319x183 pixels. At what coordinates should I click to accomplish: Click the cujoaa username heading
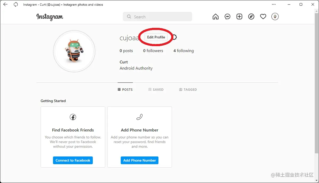pos(129,38)
